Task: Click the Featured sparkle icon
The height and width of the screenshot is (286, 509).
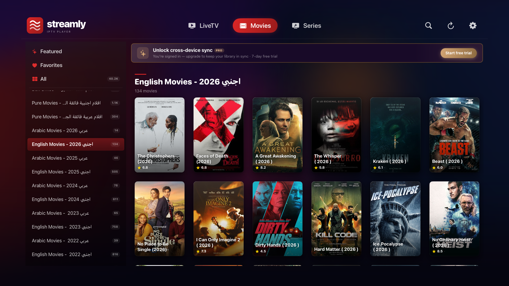Action: 34,51
